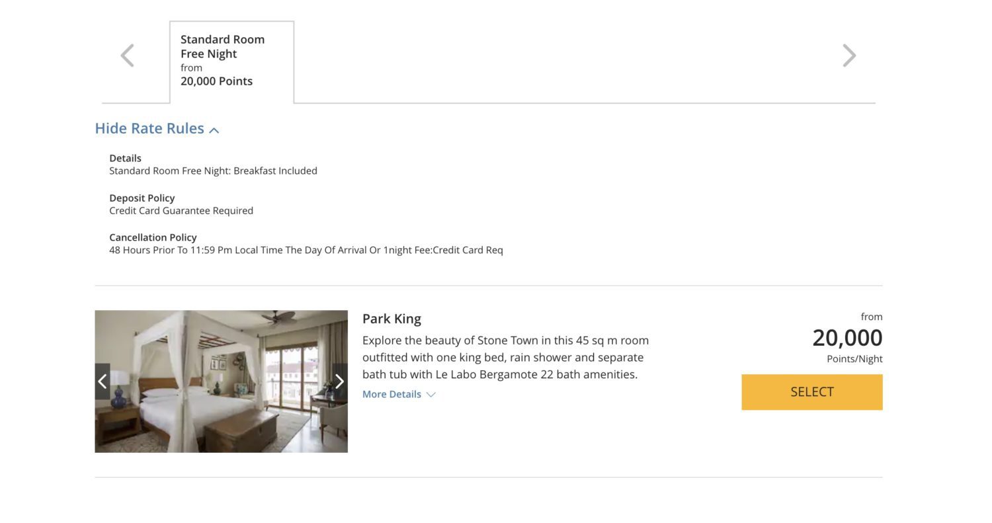Open the Park King room title
Image resolution: width=992 pixels, height=523 pixels.
391,318
